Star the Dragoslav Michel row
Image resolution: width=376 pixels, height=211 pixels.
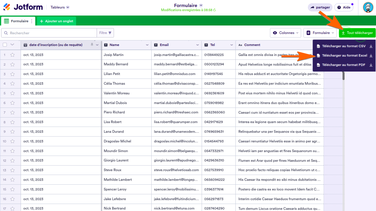click(x=12, y=141)
